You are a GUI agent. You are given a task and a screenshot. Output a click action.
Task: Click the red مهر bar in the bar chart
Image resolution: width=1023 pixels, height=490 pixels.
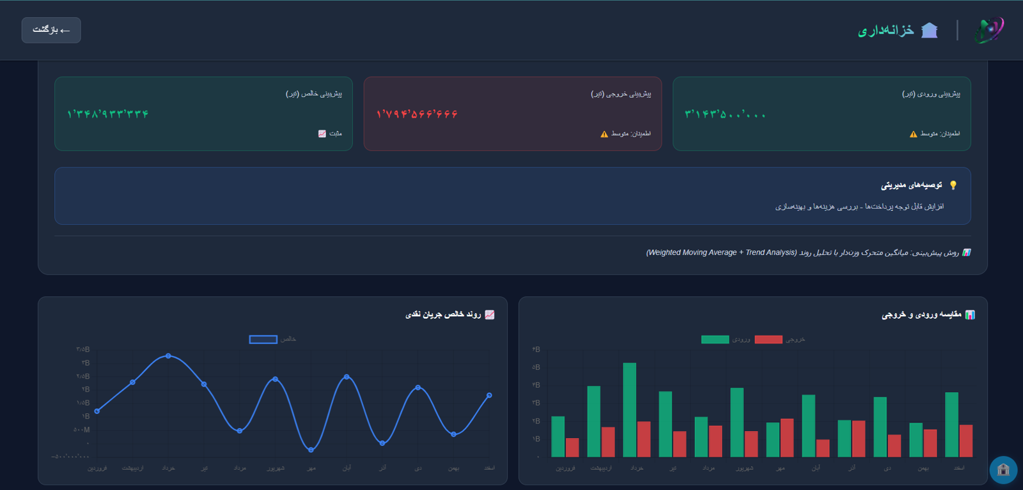pos(787,438)
